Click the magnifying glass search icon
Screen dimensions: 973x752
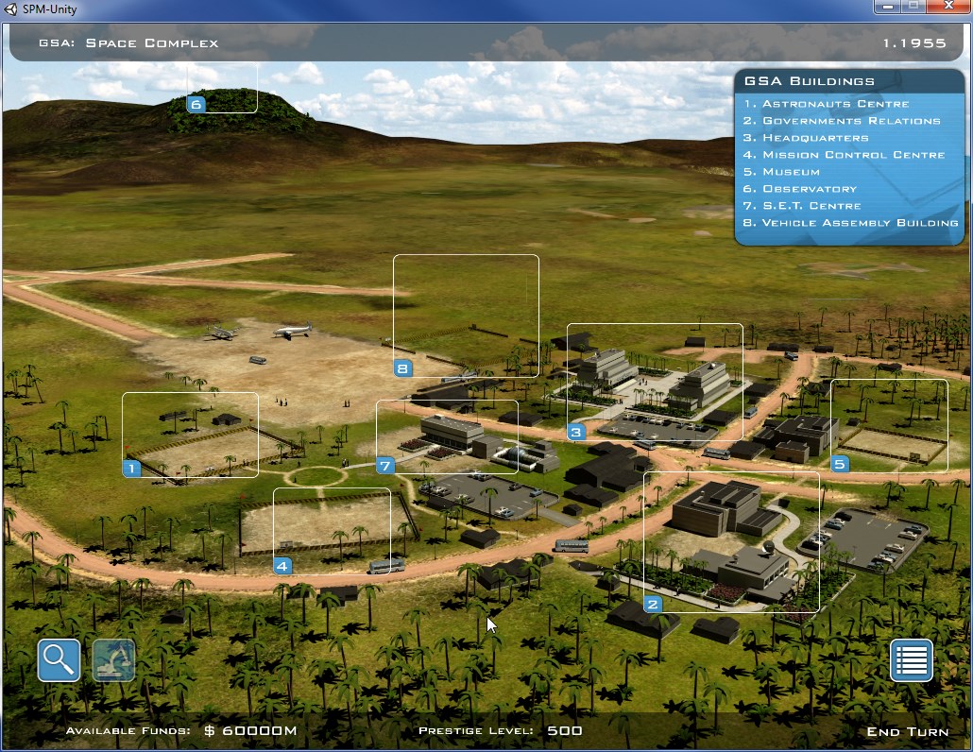(59, 660)
